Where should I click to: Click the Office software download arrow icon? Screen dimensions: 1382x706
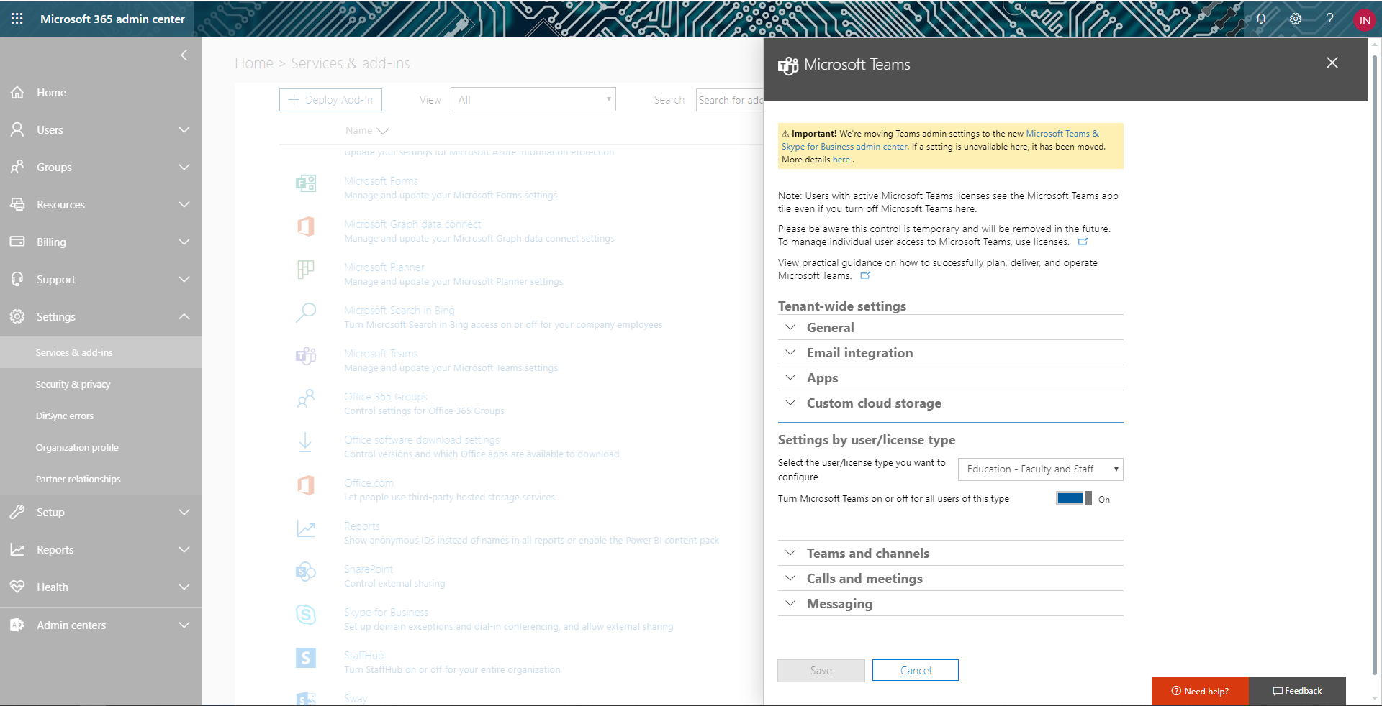(305, 442)
